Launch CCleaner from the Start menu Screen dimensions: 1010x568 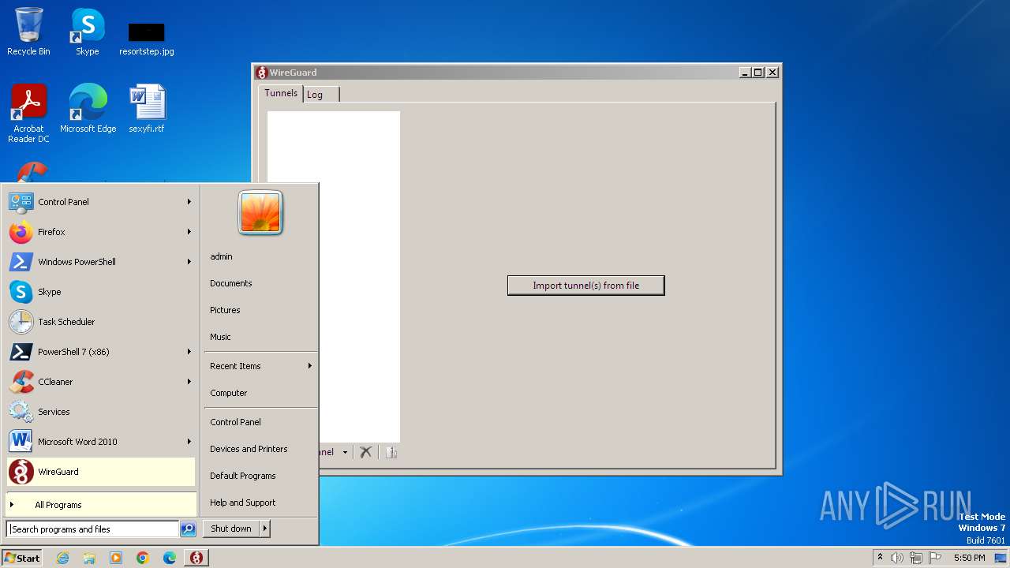click(100, 382)
